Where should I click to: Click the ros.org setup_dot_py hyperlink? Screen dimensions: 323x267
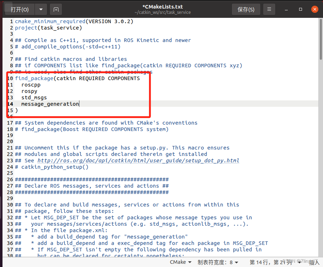(140, 160)
